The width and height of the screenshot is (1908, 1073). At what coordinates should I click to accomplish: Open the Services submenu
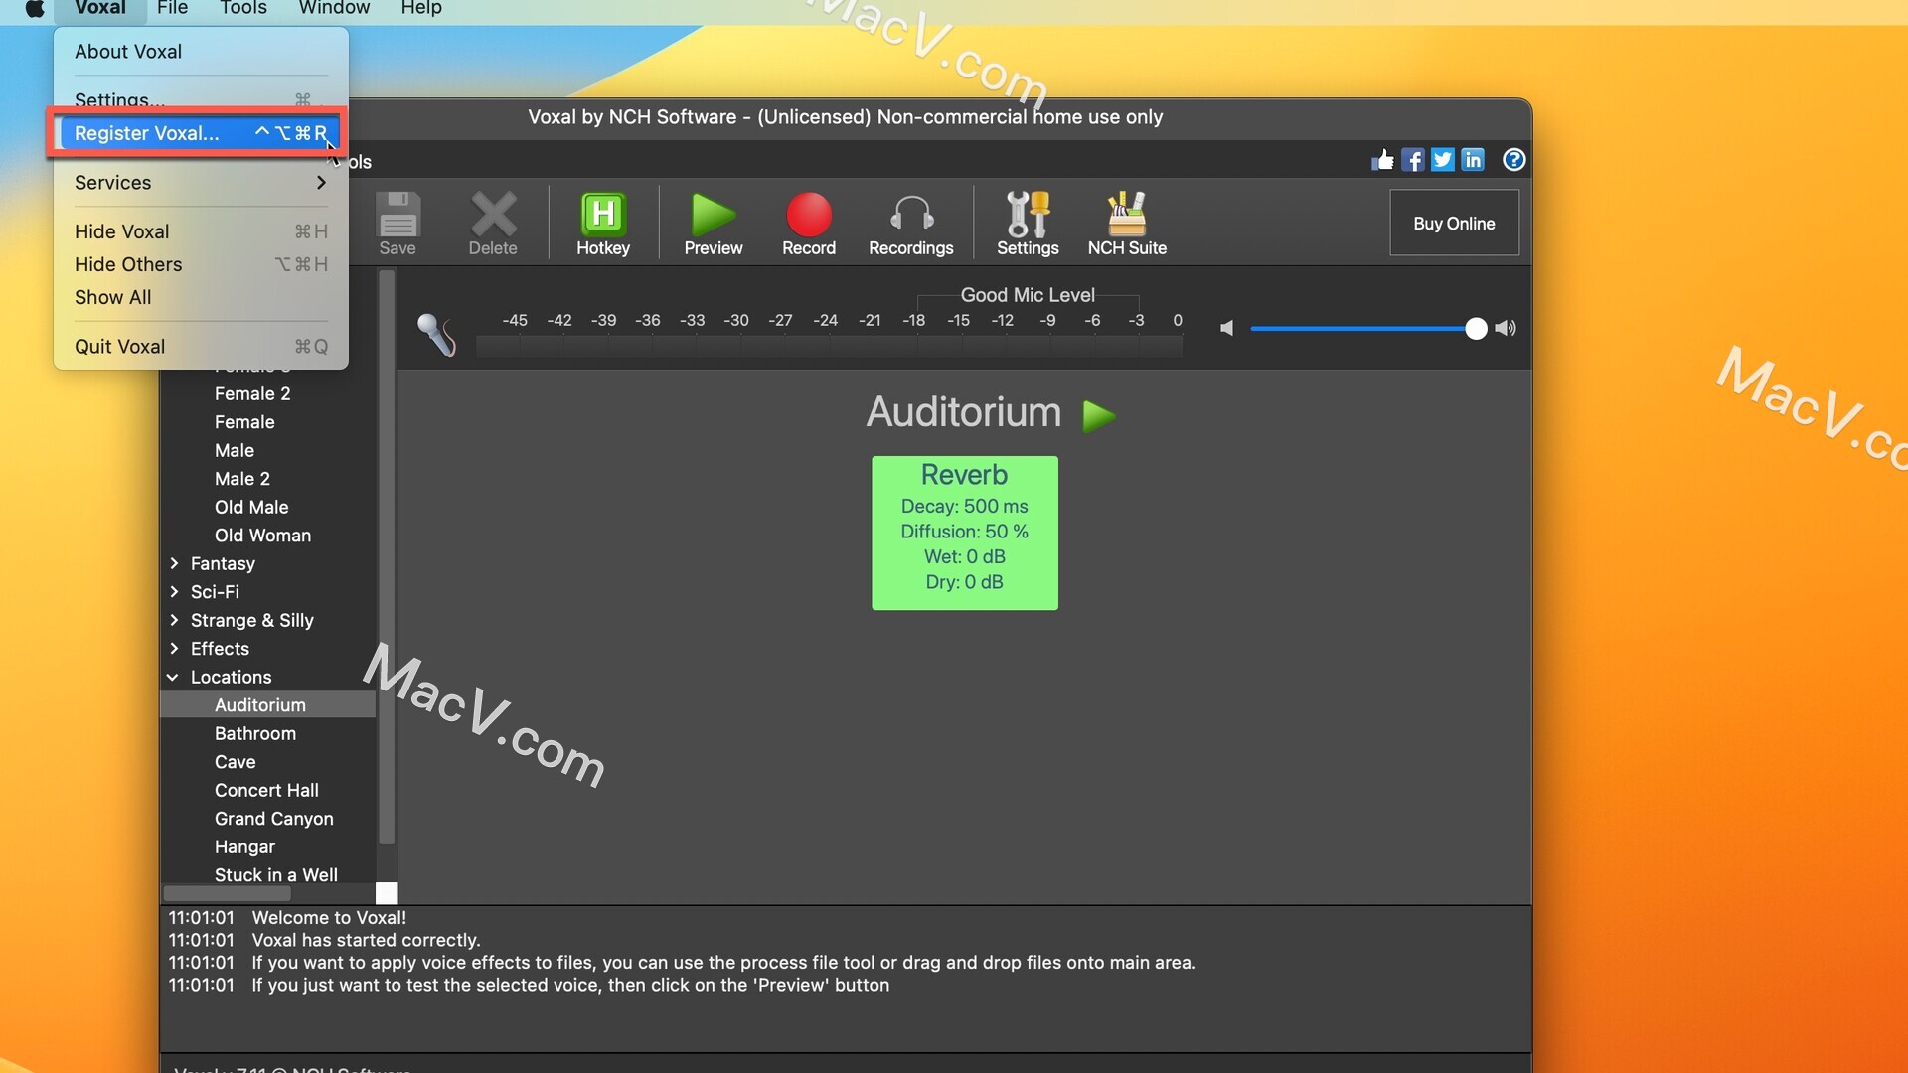[x=201, y=183]
